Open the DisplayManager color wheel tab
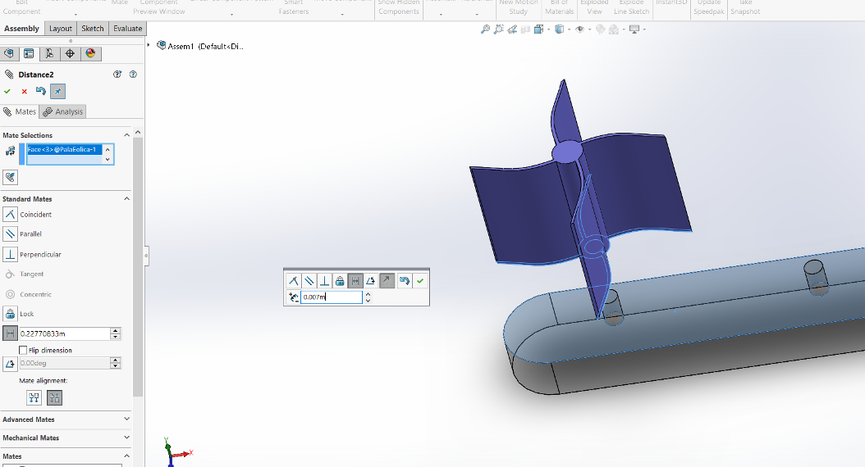The height and width of the screenshot is (467, 865). [x=90, y=54]
